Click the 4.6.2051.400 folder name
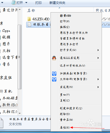This screenshot has height=133, width=110. (41, 19)
